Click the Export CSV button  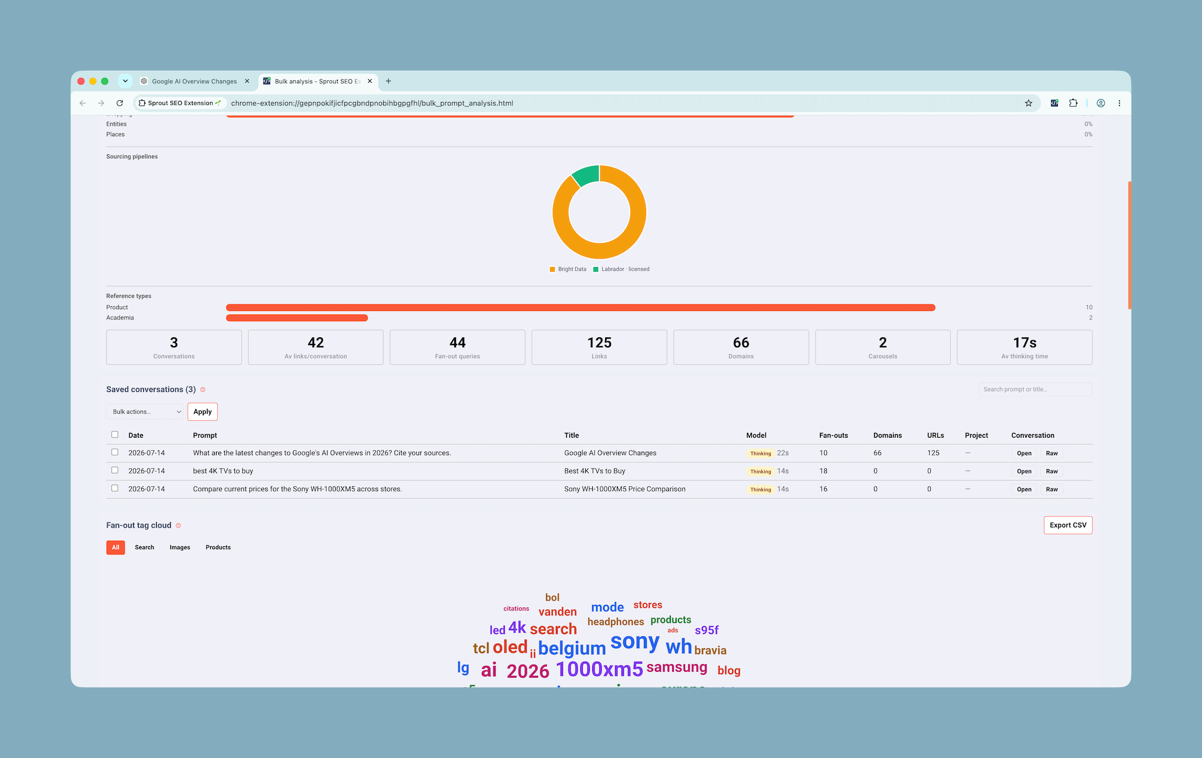pos(1068,525)
